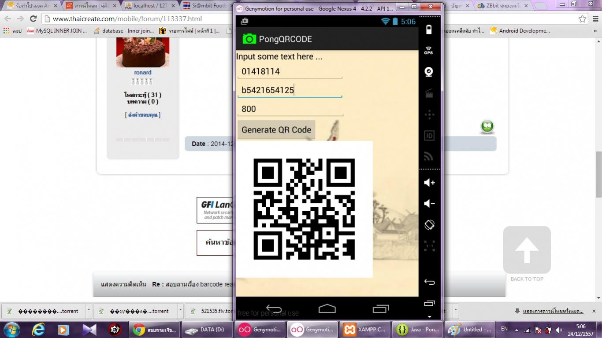This screenshot has width=602, height=338.
Task: Switch to Java - Pong Eclipse taskbar window
Action: 417,329
